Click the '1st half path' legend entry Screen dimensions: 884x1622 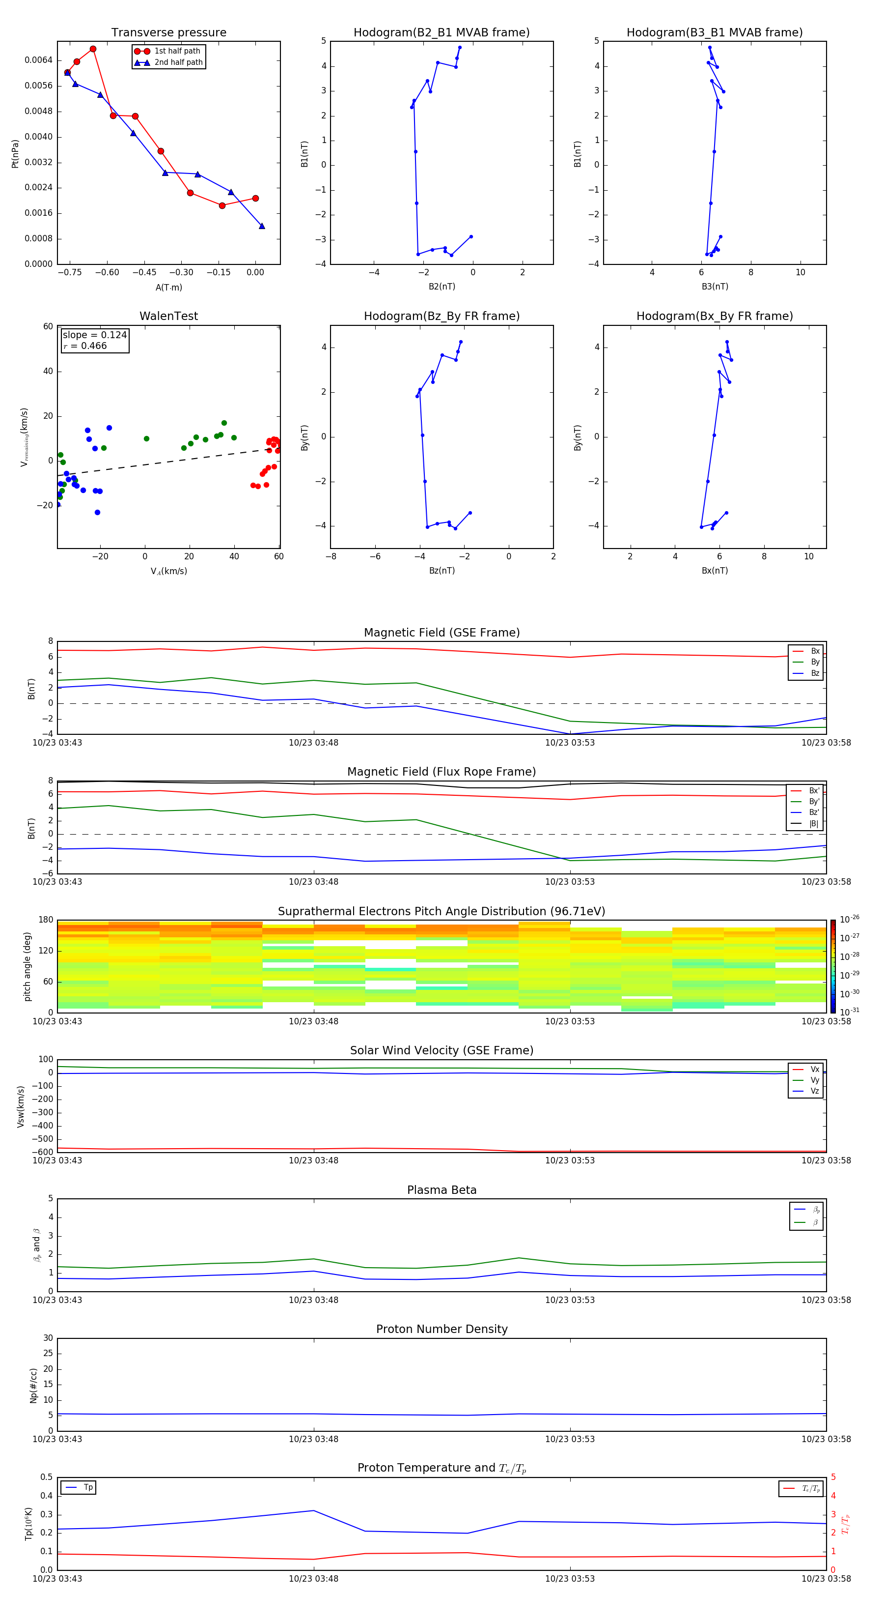(167, 51)
